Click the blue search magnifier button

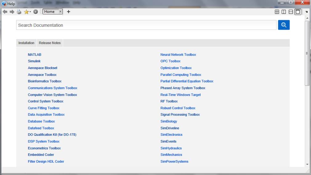pos(284,25)
